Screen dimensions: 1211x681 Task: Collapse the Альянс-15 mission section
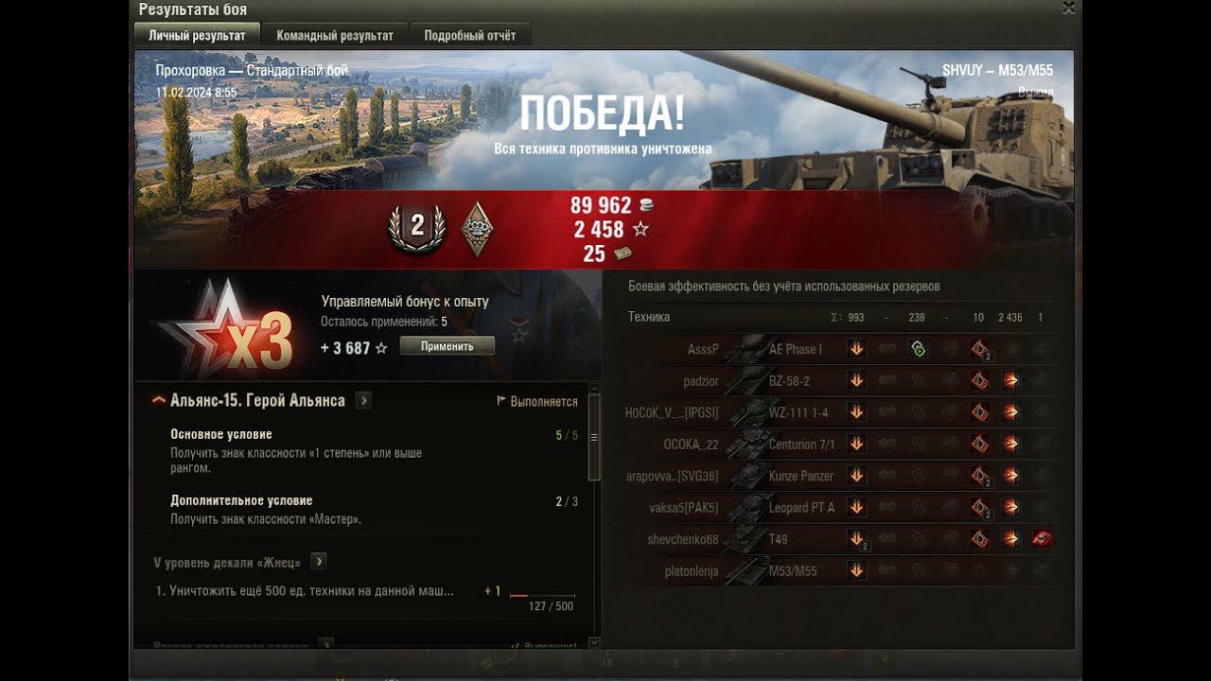click(x=159, y=401)
